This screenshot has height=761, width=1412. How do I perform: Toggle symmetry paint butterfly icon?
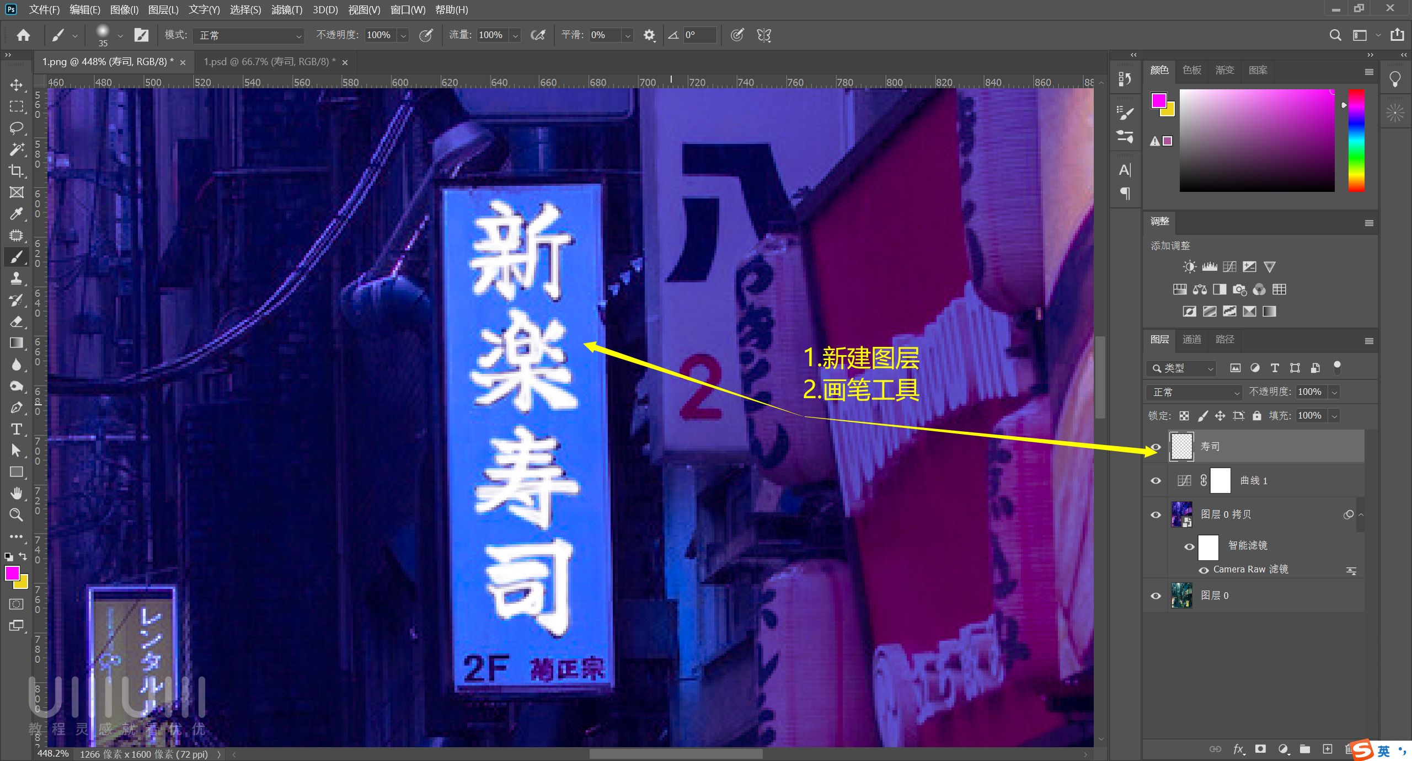click(x=763, y=35)
